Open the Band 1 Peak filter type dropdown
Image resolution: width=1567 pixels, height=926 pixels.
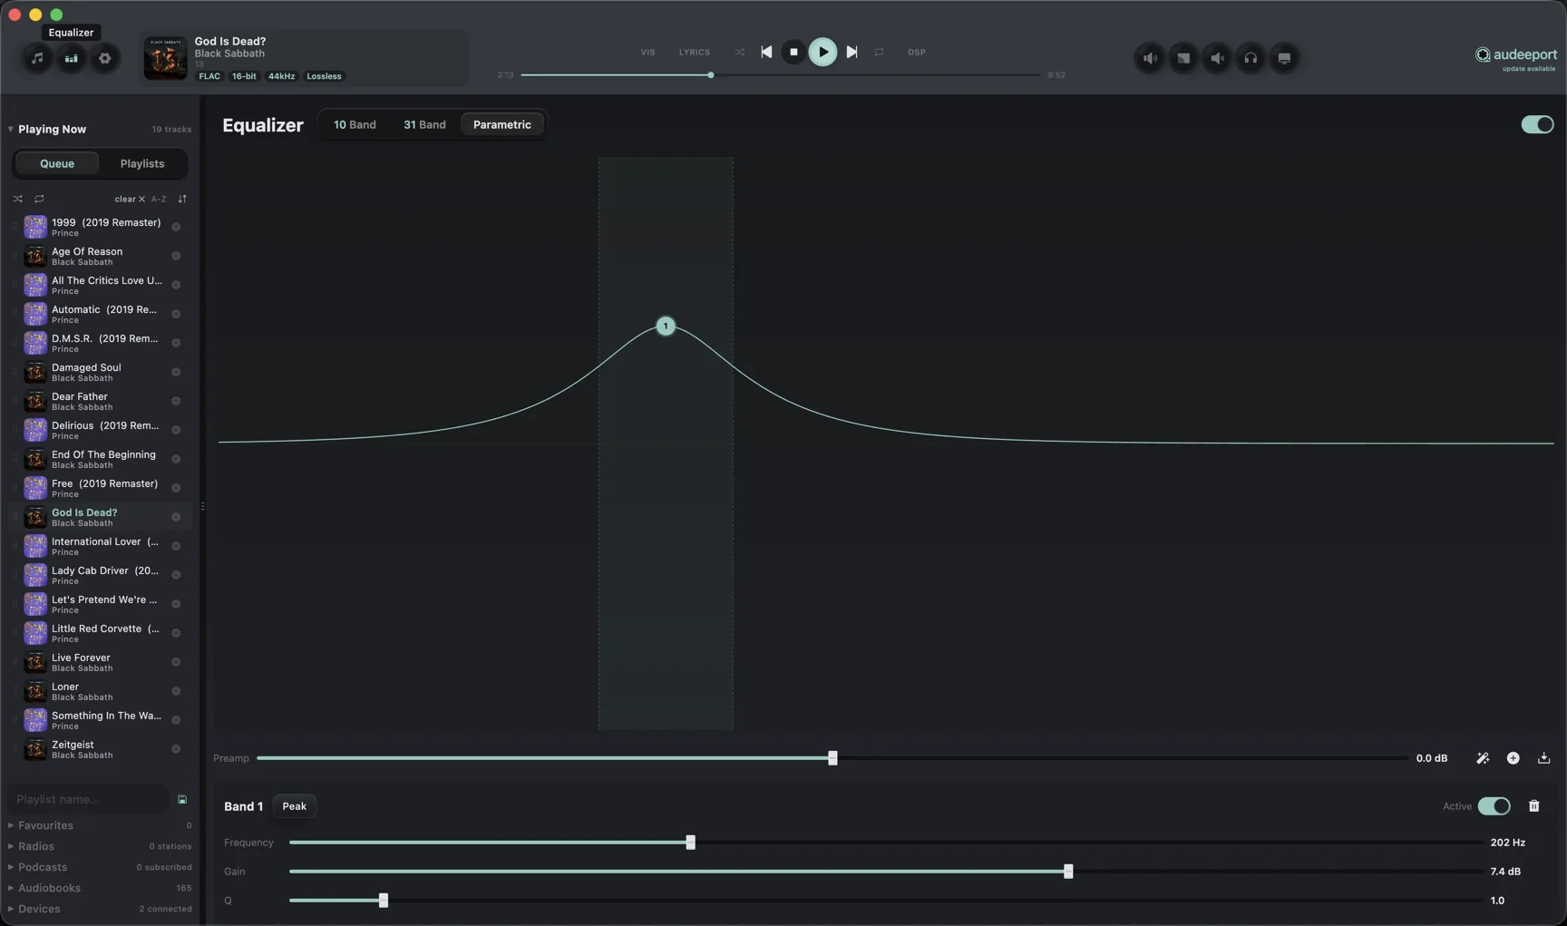[294, 806]
